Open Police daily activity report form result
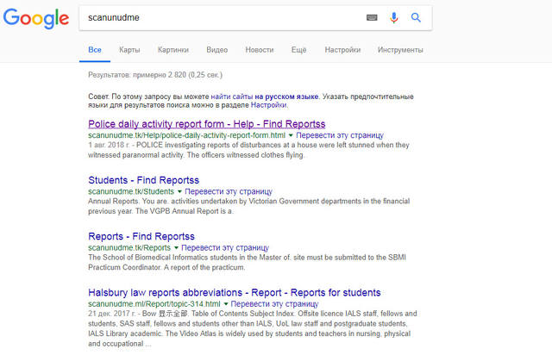This screenshot has width=552, height=355. point(207,124)
